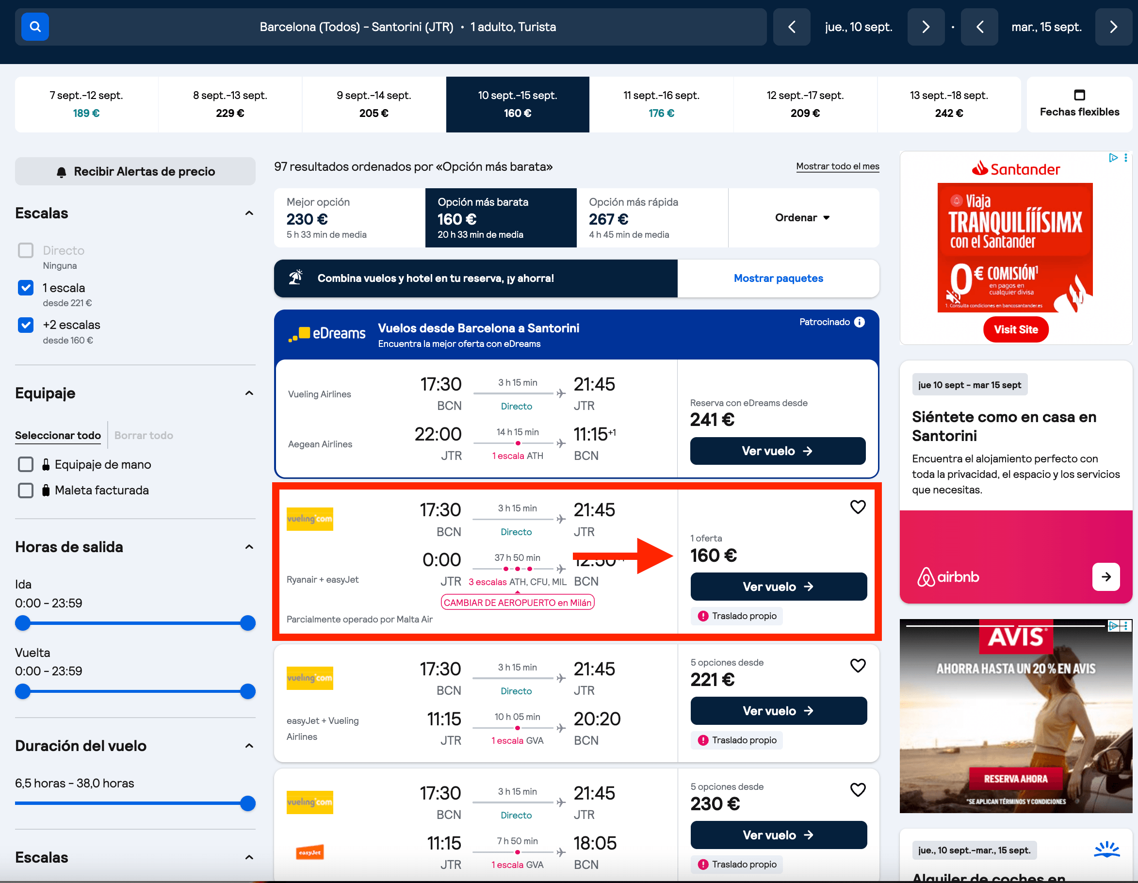Click RESERVA AHORA on AVIS ad
Viewport: 1138px width, 883px height.
click(x=1016, y=779)
